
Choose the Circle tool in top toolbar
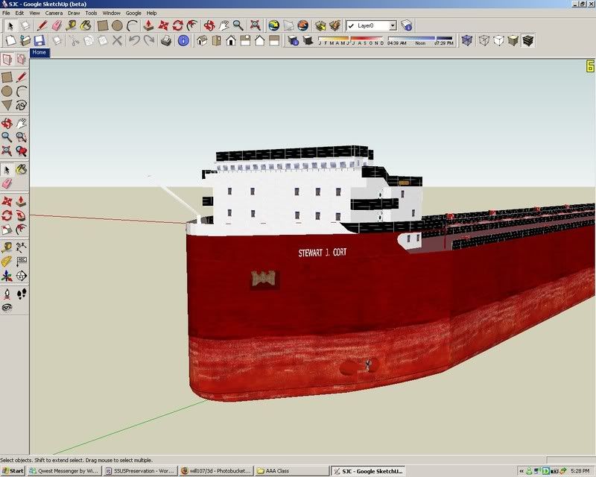tap(118, 25)
